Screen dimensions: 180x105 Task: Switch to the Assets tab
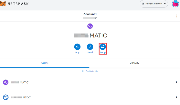[45, 63]
